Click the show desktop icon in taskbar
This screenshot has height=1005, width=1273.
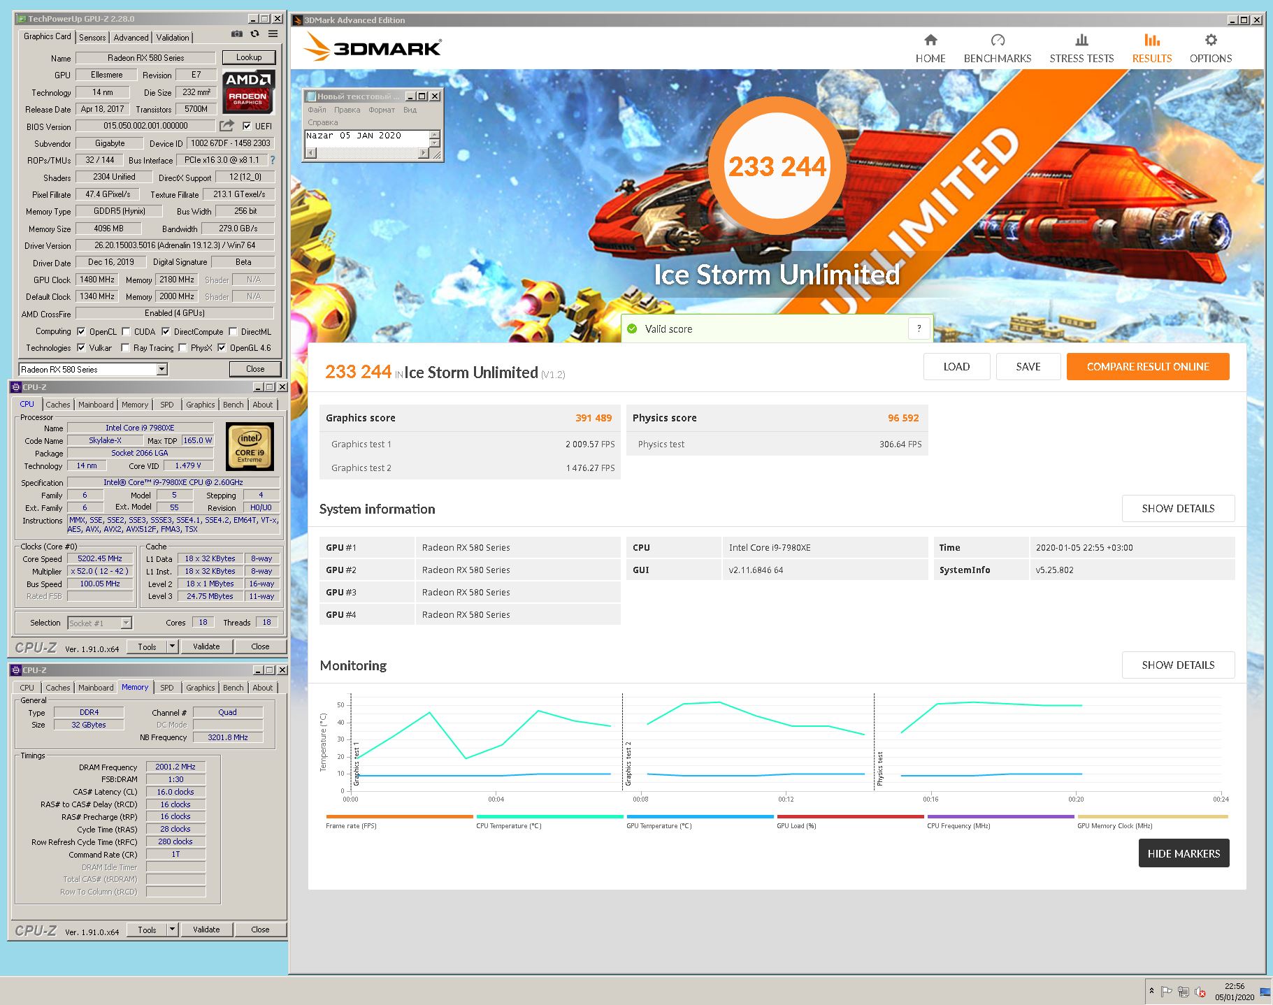(x=1265, y=991)
